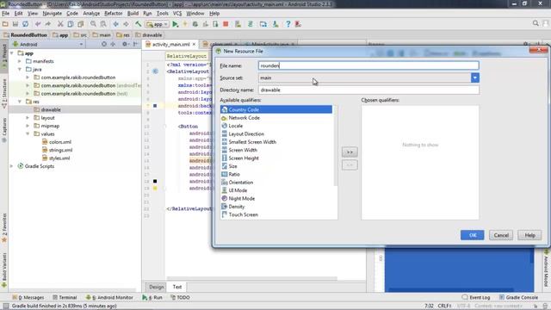Click the Directory name input field
This screenshot has height=310, width=551.
click(368, 90)
